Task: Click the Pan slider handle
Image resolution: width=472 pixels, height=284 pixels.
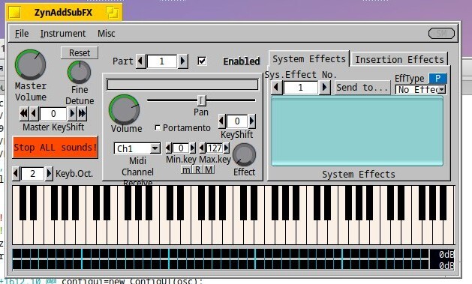Action: tap(201, 100)
